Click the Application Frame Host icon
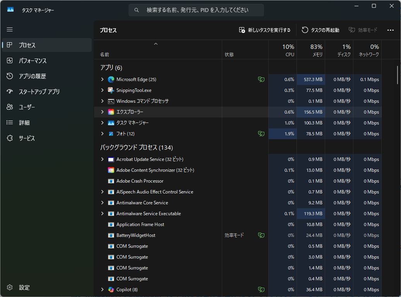The image size is (401, 297). [x=111, y=224]
